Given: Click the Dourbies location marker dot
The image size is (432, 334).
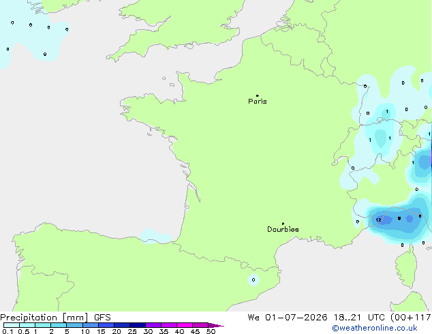Looking at the screenshot, I should point(283,224).
